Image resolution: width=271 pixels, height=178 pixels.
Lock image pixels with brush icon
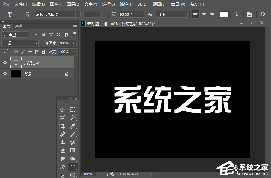tap(23, 51)
